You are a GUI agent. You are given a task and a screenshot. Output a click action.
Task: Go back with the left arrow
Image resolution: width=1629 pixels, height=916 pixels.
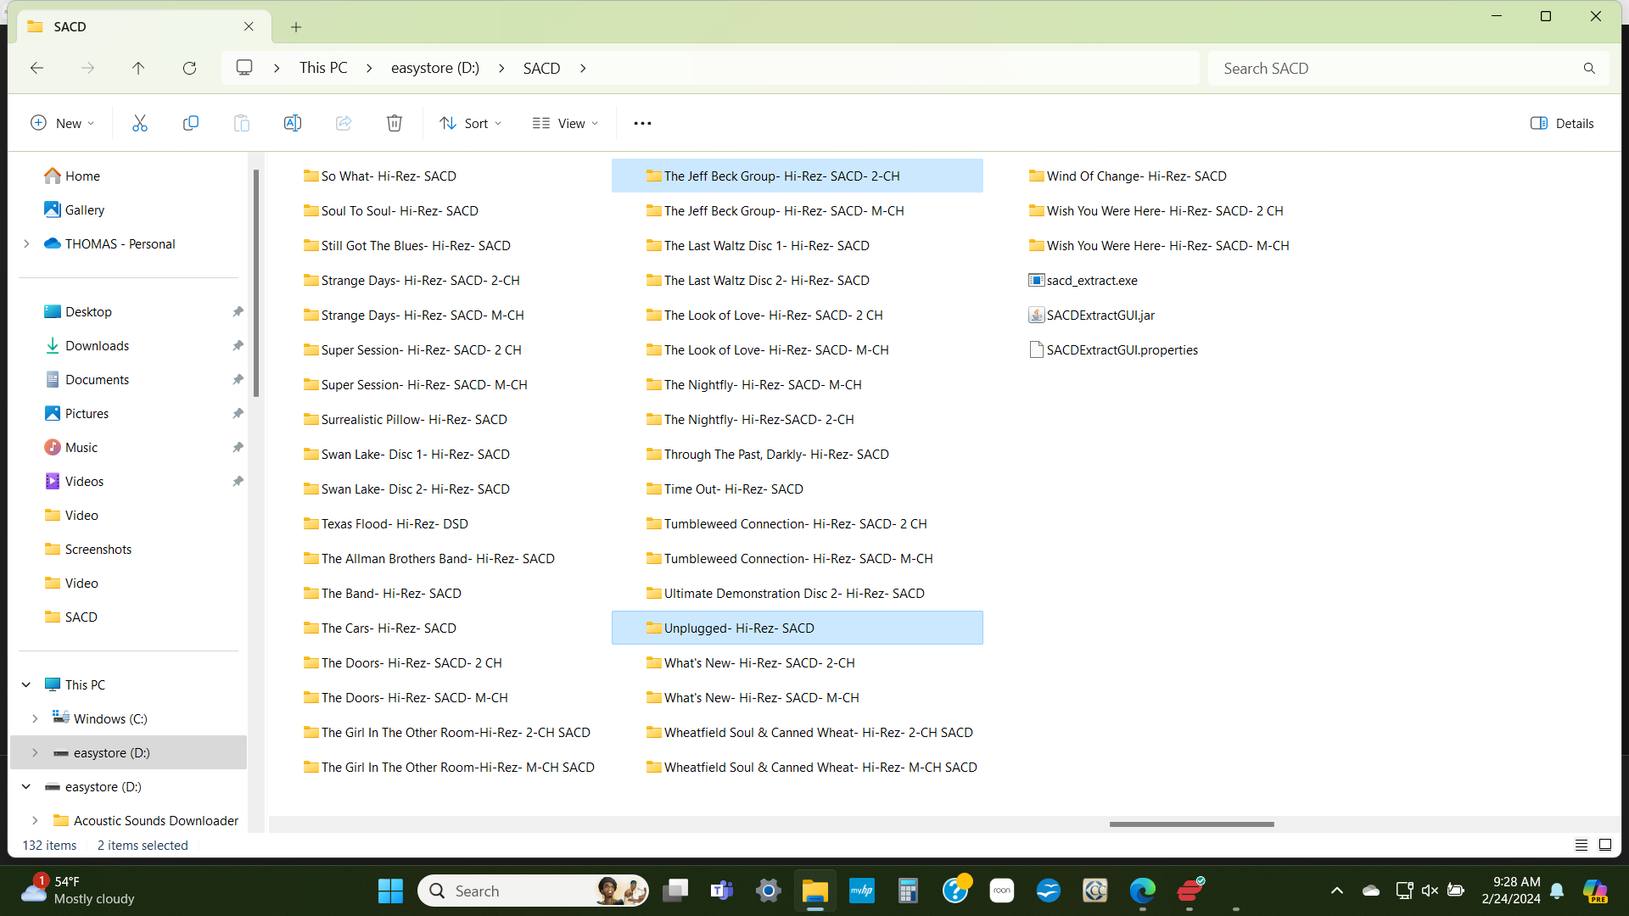point(36,68)
